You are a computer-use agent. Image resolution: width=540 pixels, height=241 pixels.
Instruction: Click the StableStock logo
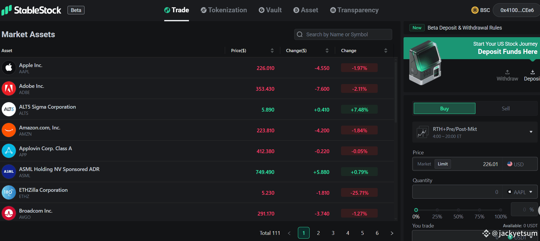pyautogui.click(x=31, y=10)
